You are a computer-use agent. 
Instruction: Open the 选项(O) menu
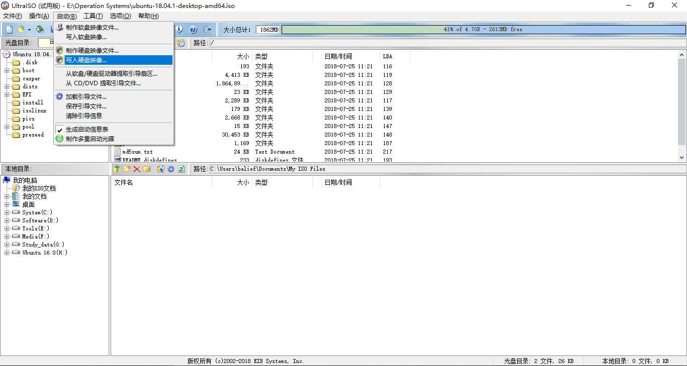click(x=120, y=16)
